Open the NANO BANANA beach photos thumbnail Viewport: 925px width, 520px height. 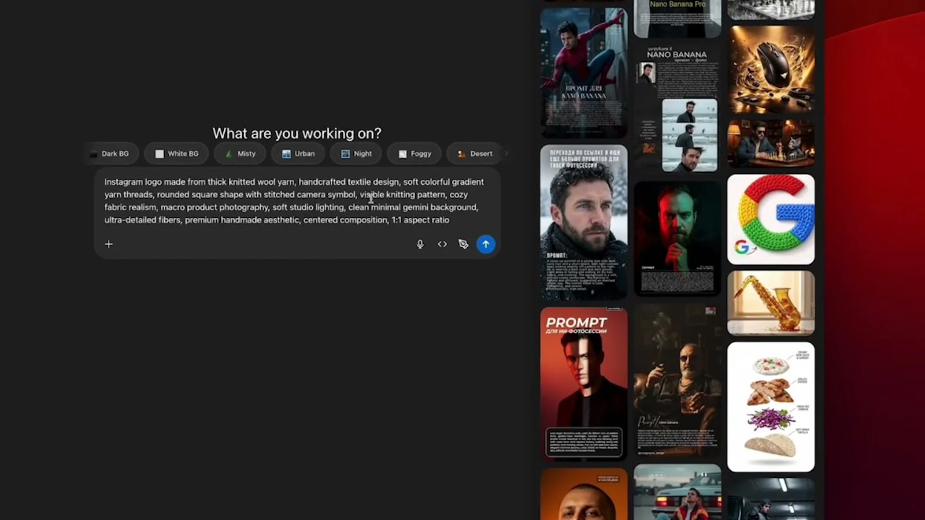[678, 110]
